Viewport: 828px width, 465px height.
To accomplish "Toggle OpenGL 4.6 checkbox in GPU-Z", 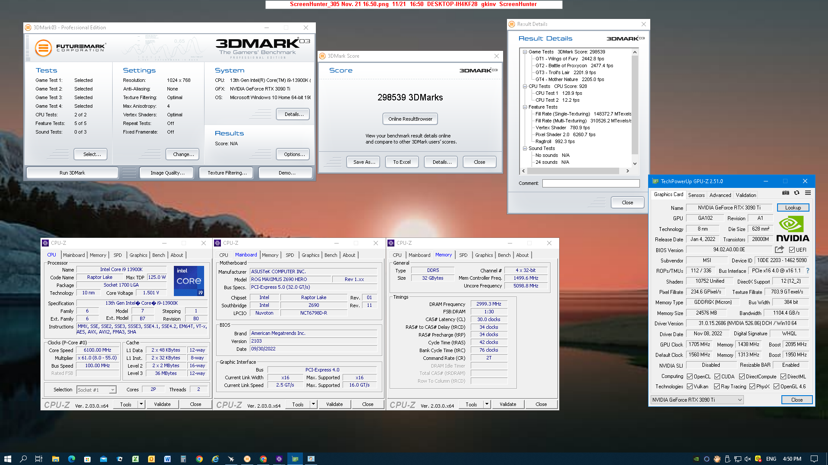I will (776, 387).
